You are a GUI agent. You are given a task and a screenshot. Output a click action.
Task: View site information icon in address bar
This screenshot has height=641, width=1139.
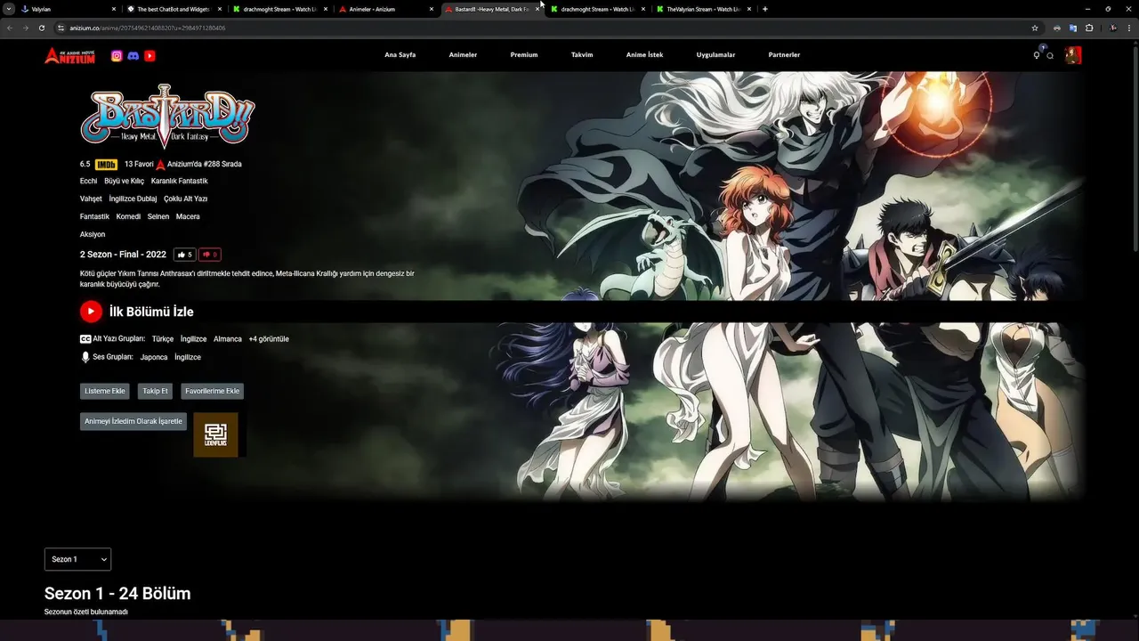(x=61, y=28)
